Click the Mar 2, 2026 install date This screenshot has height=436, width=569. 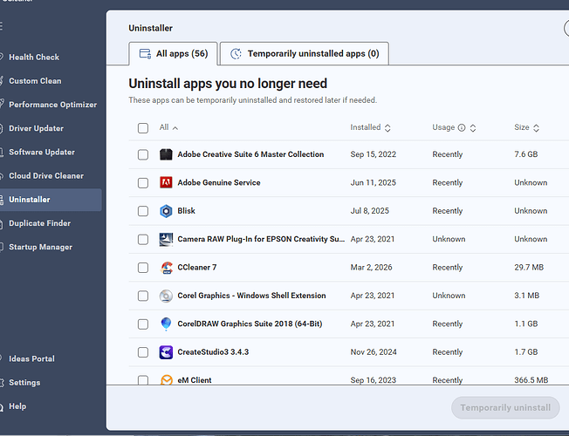[x=371, y=268]
